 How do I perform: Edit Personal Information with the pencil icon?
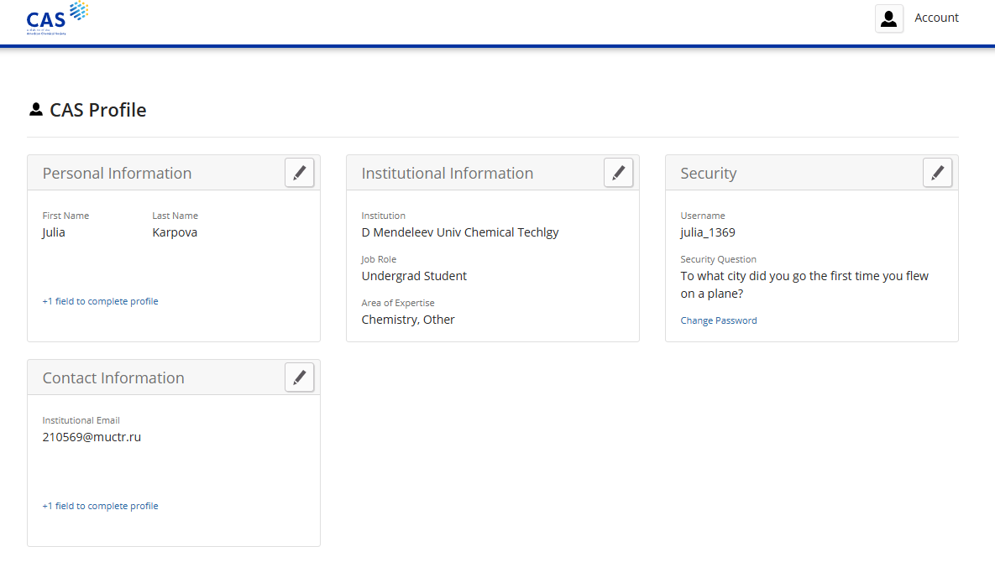(x=300, y=173)
